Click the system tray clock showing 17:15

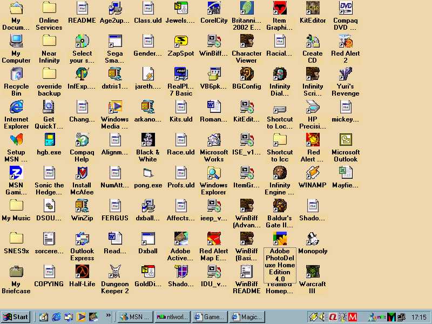coord(419,317)
